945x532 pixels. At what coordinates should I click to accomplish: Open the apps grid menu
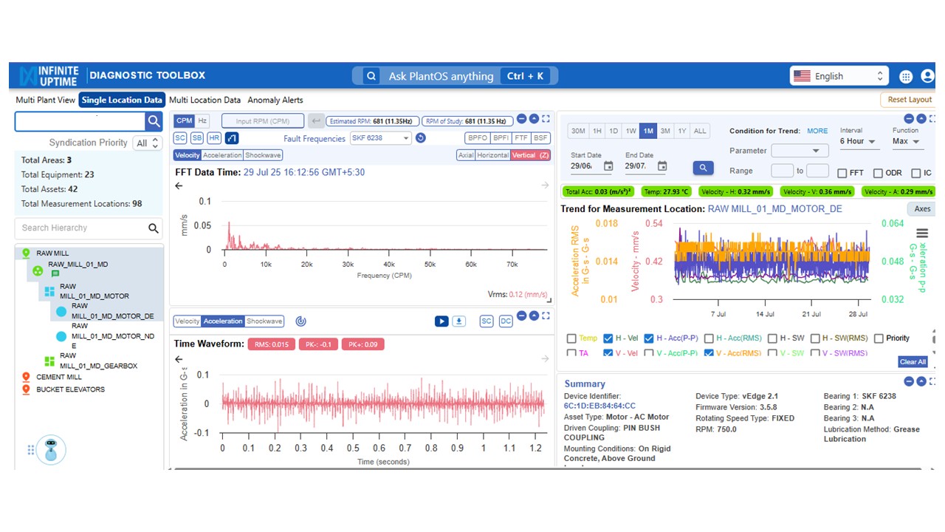pyautogui.click(x=906, y=76)
